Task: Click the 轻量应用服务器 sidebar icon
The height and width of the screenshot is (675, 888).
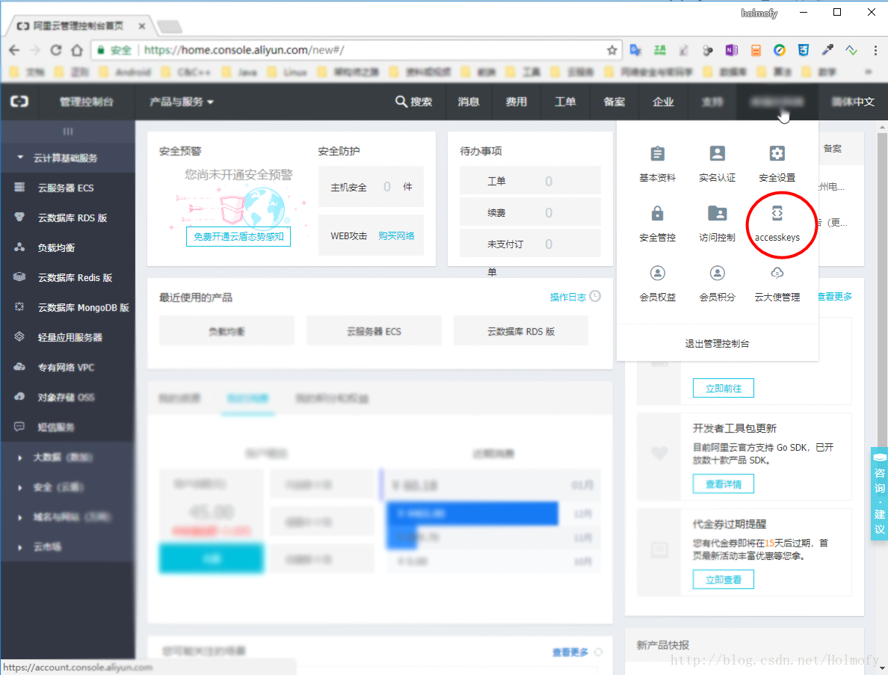Action: pyautogui.click(x=19, y=336)
